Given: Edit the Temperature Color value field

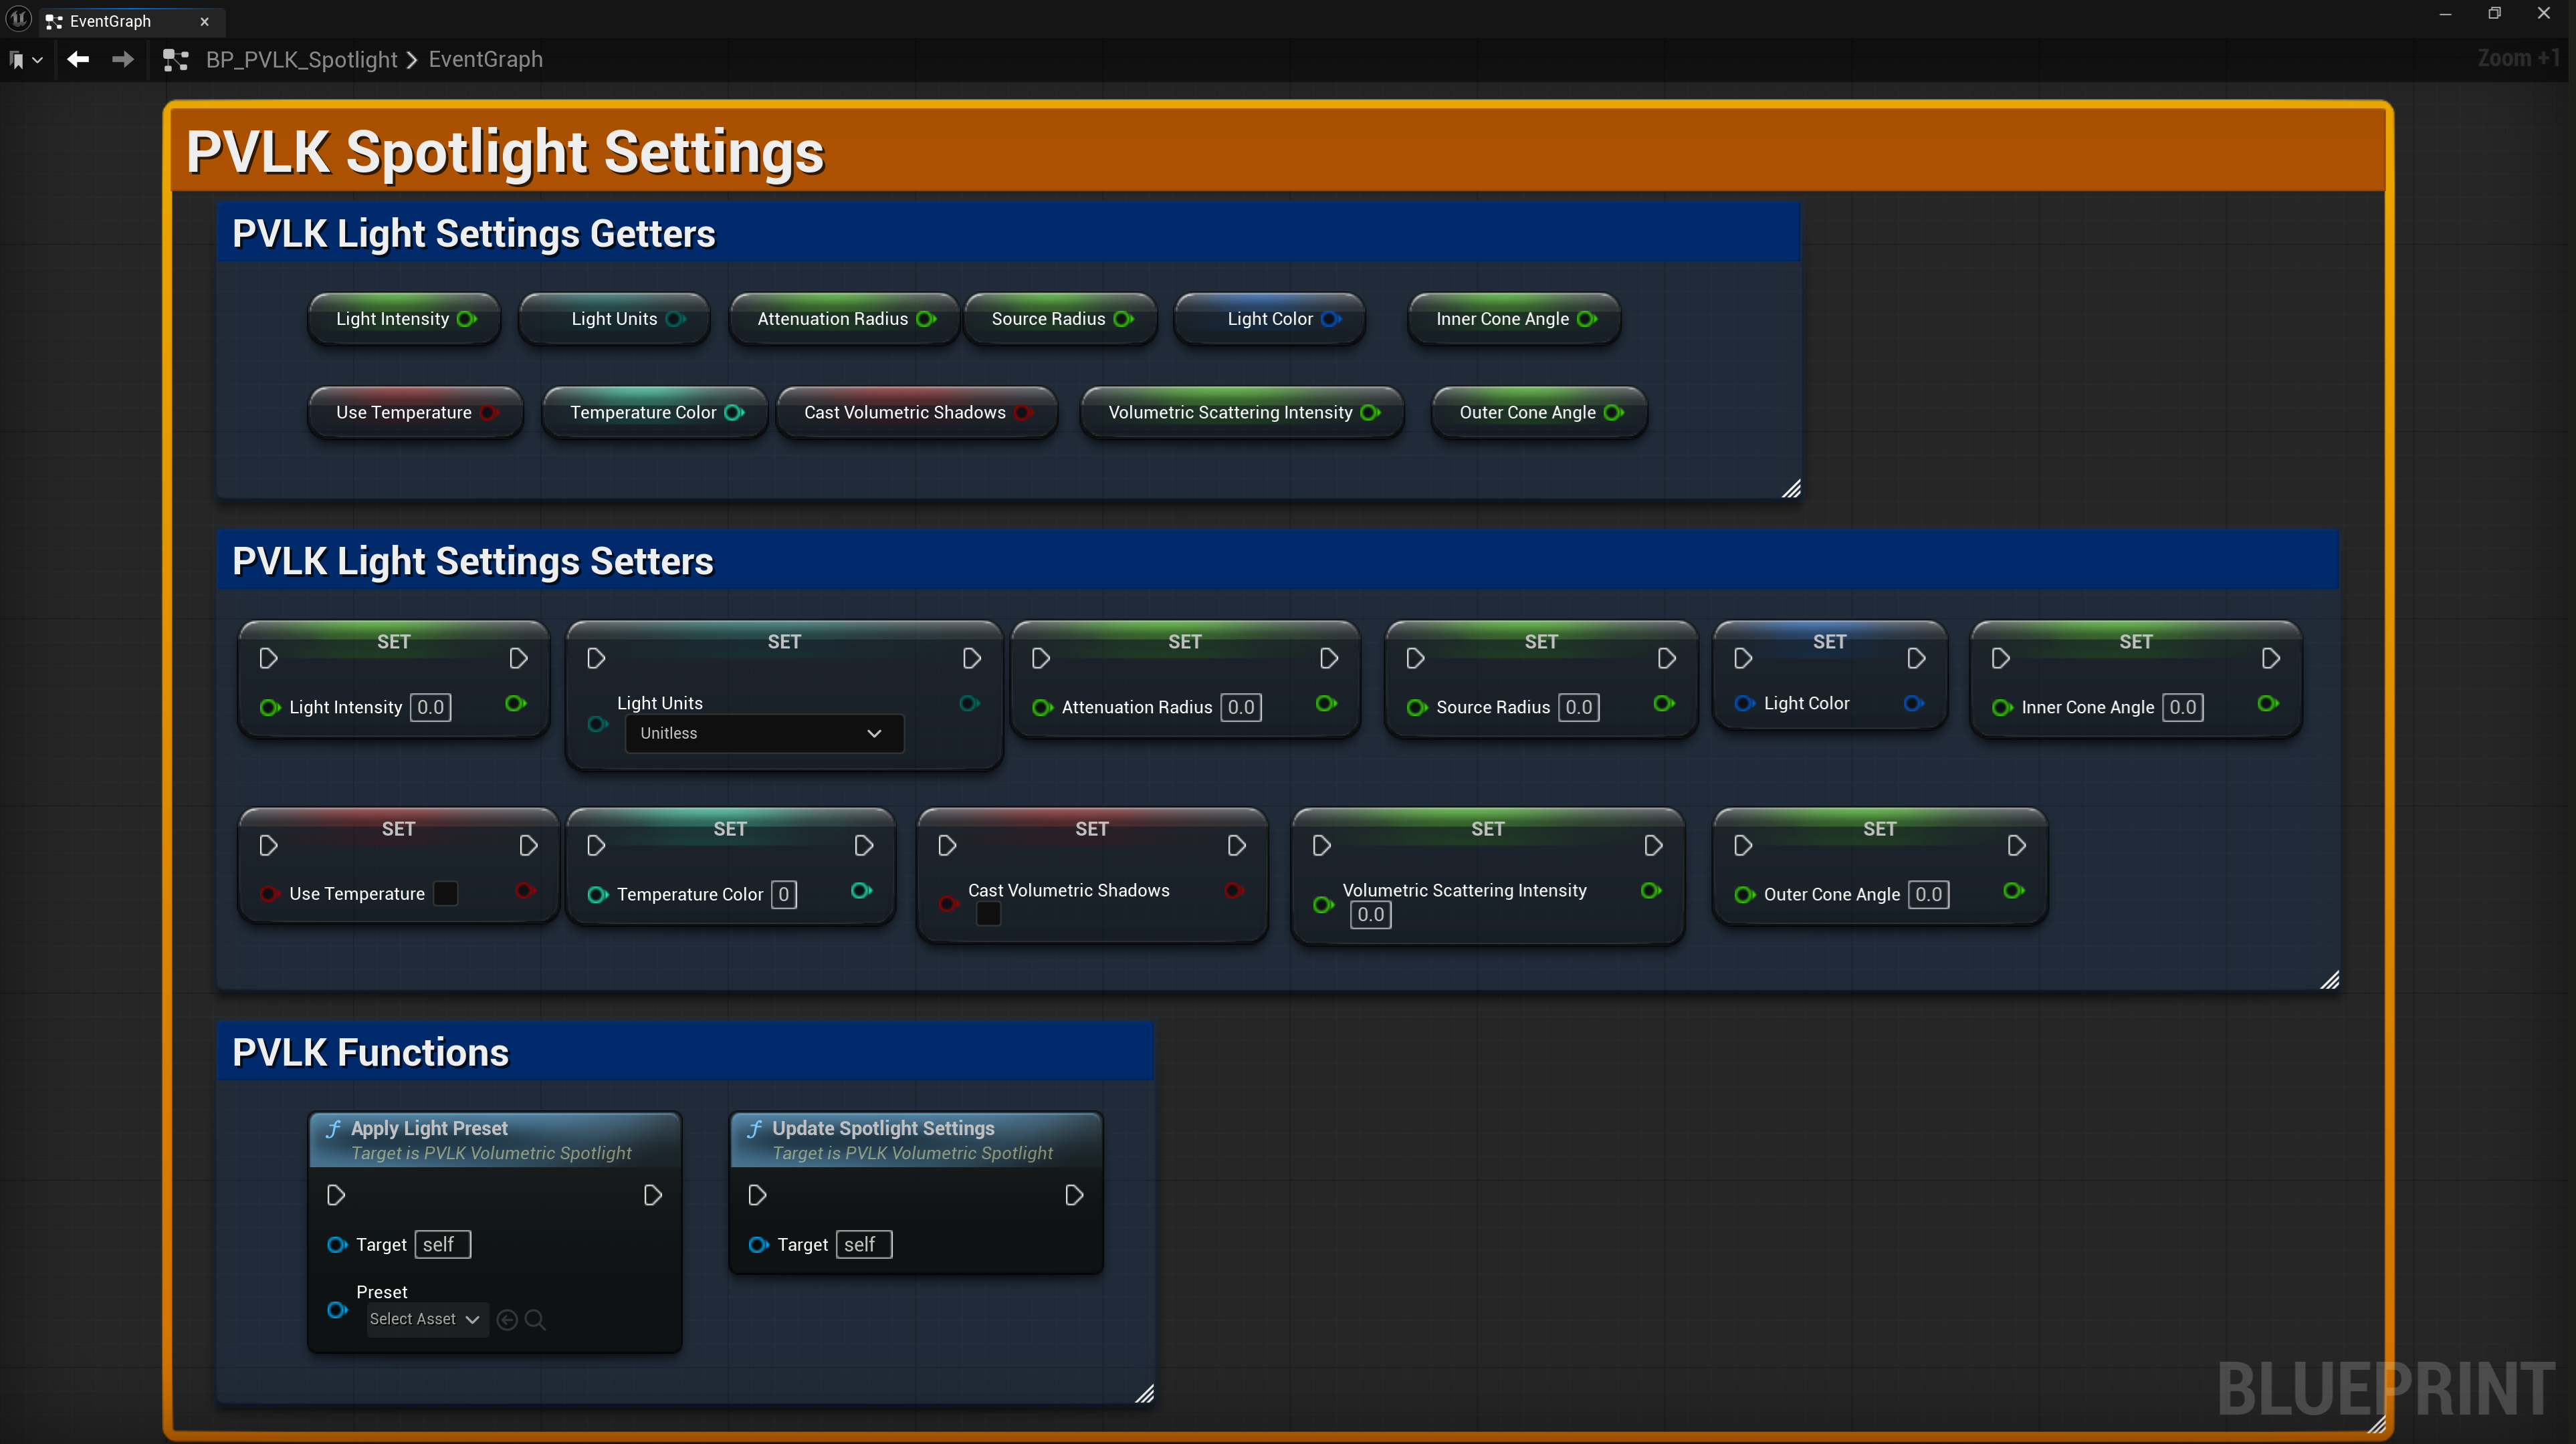Looking at the screenshot, I should tap(784, 894).
